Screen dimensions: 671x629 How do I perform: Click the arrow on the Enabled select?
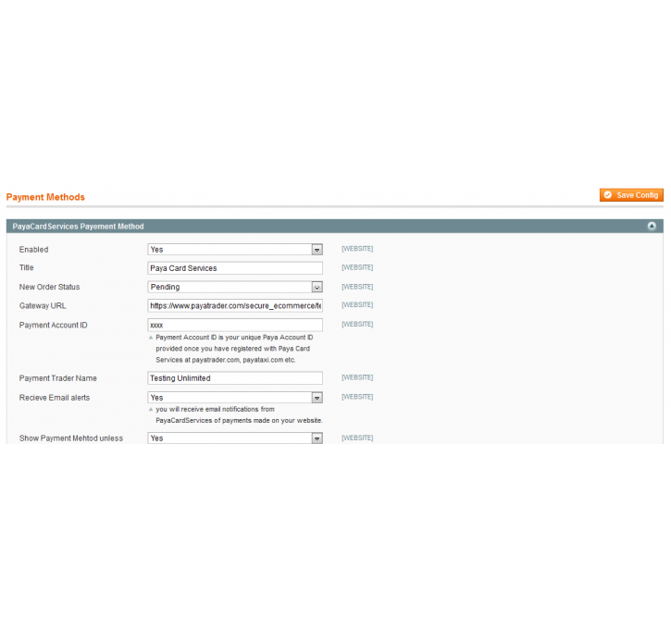point(317,249)
